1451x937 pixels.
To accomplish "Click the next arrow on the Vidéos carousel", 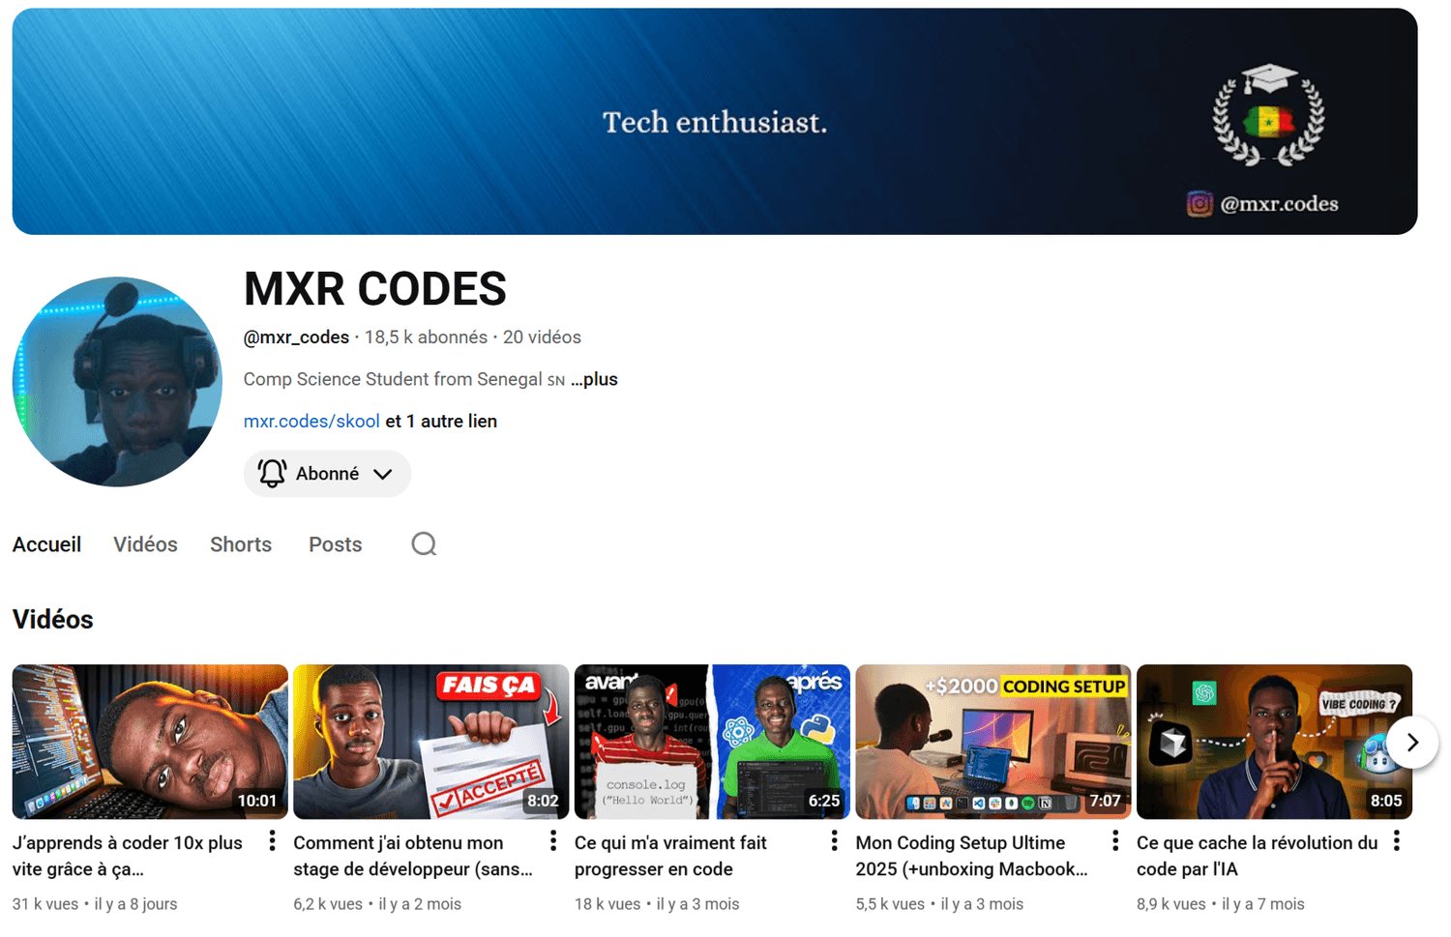I will pyautogui.click(x=1412, y=743).
